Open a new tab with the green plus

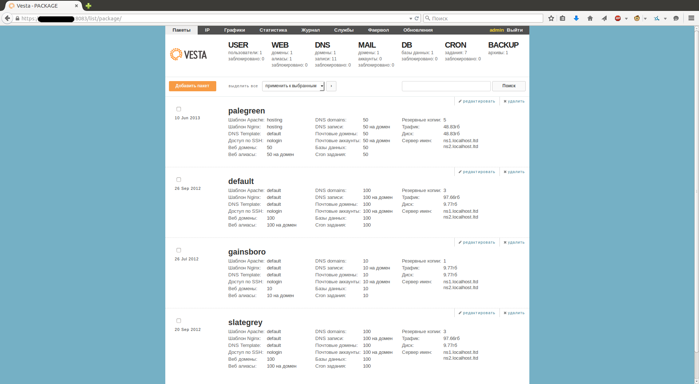tap(88, 6)
